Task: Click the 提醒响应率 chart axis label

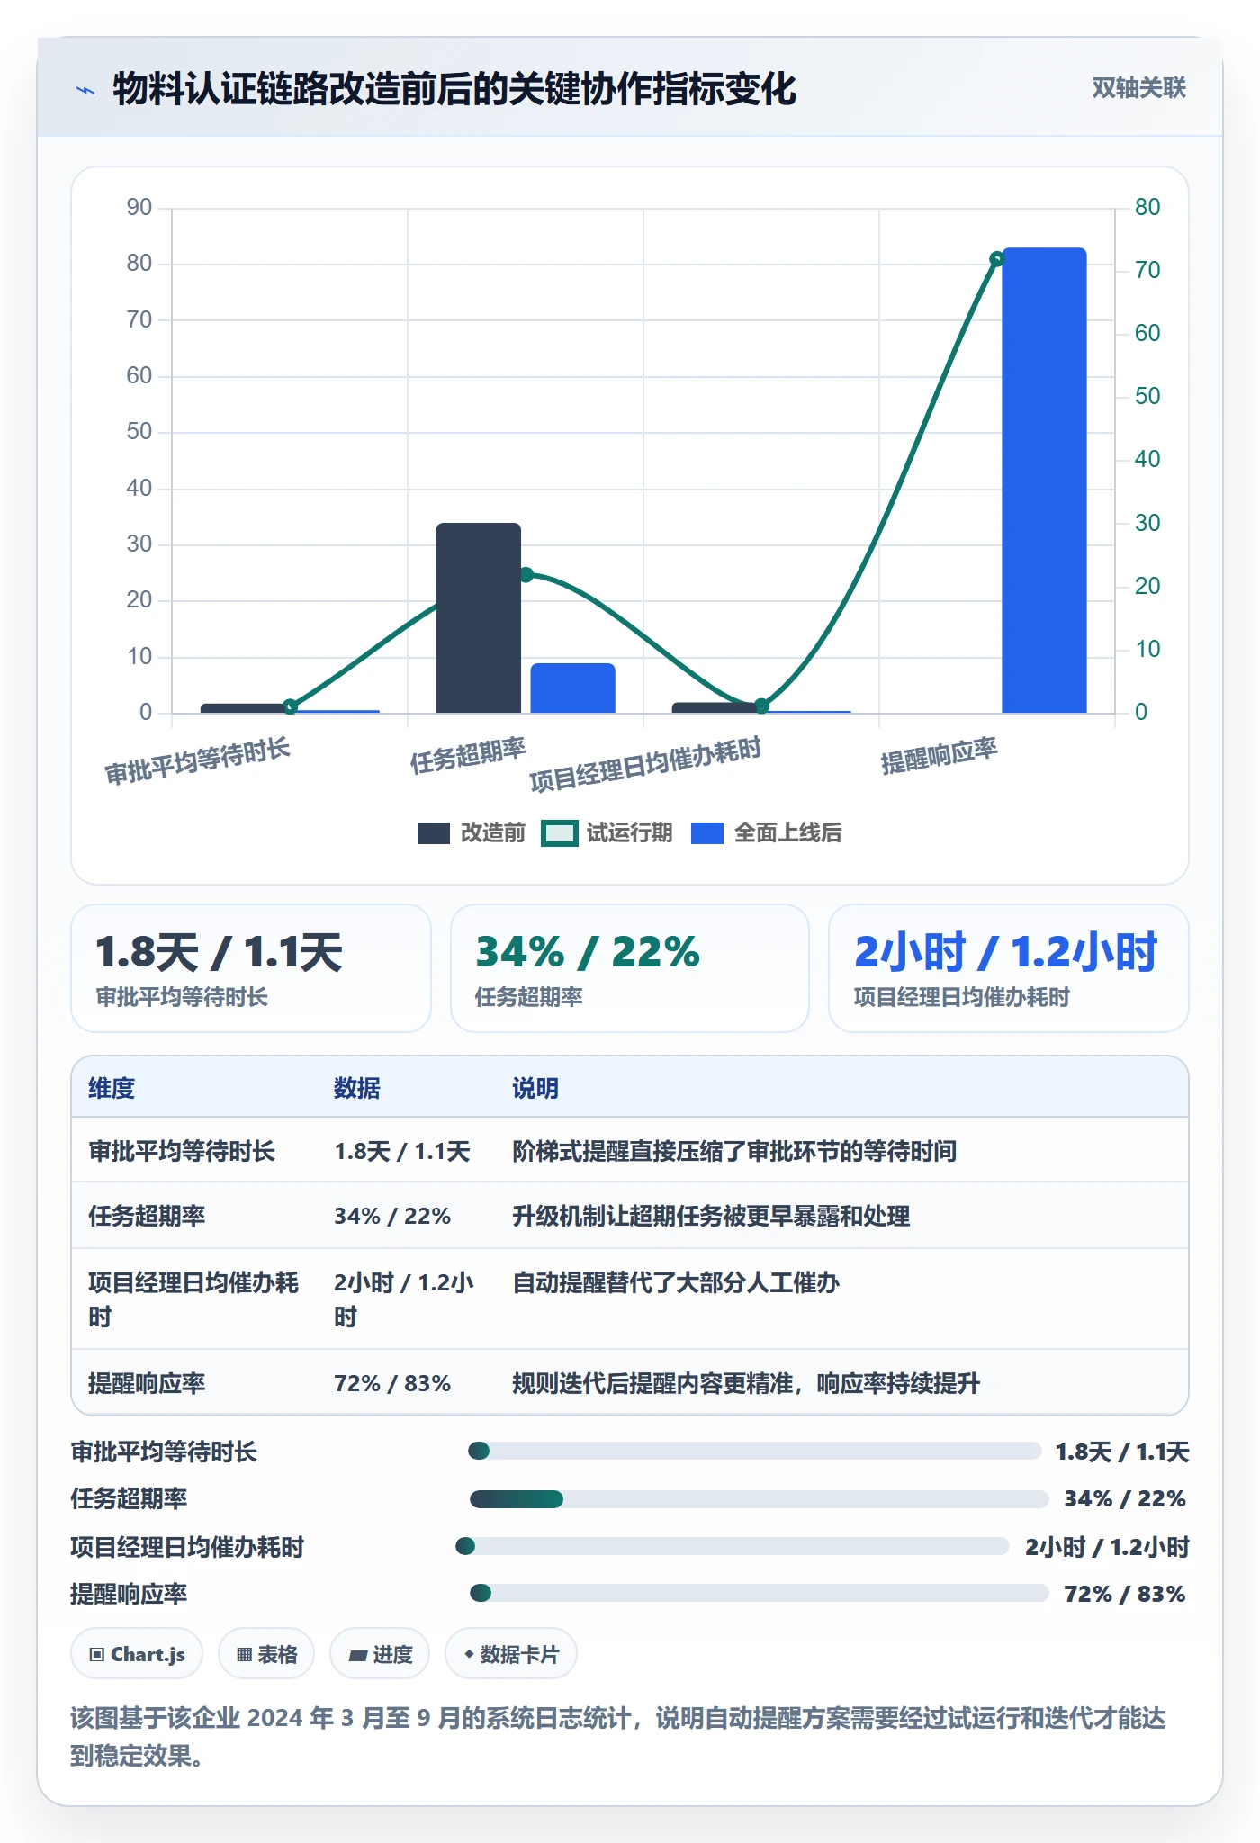Action: (x=939, y=756)
